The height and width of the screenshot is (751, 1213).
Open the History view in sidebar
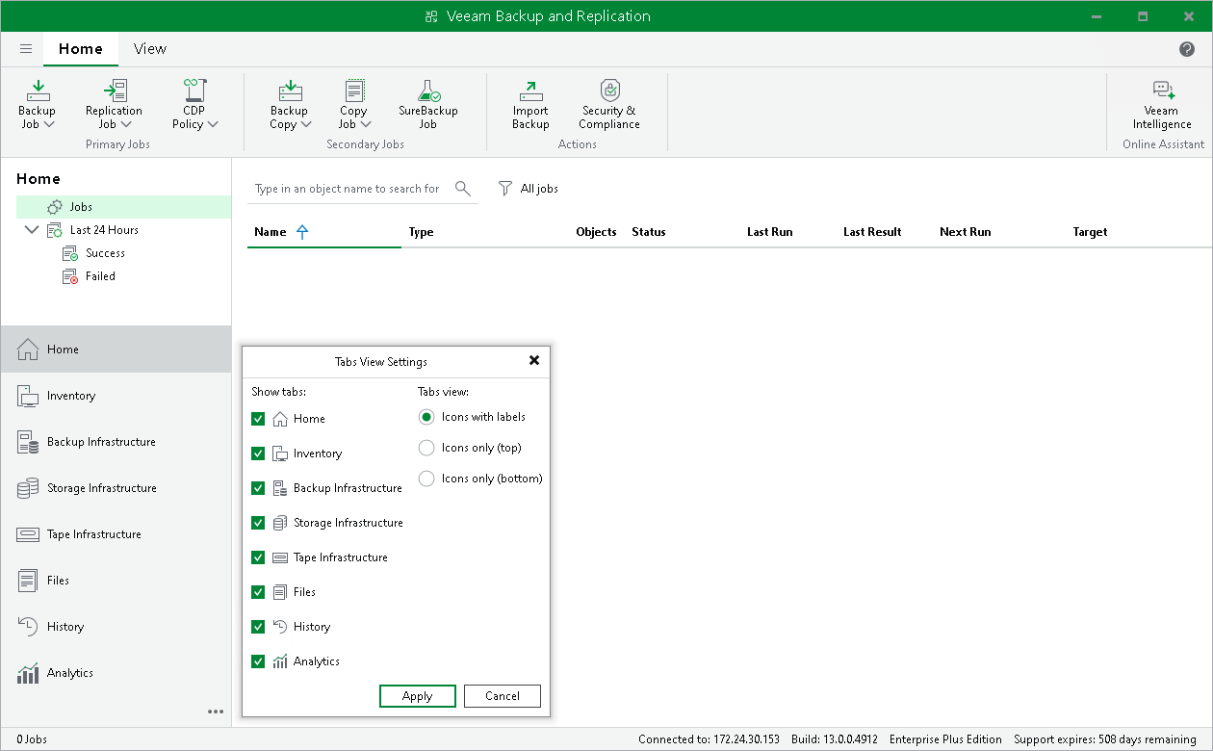[x=116, y=627]
